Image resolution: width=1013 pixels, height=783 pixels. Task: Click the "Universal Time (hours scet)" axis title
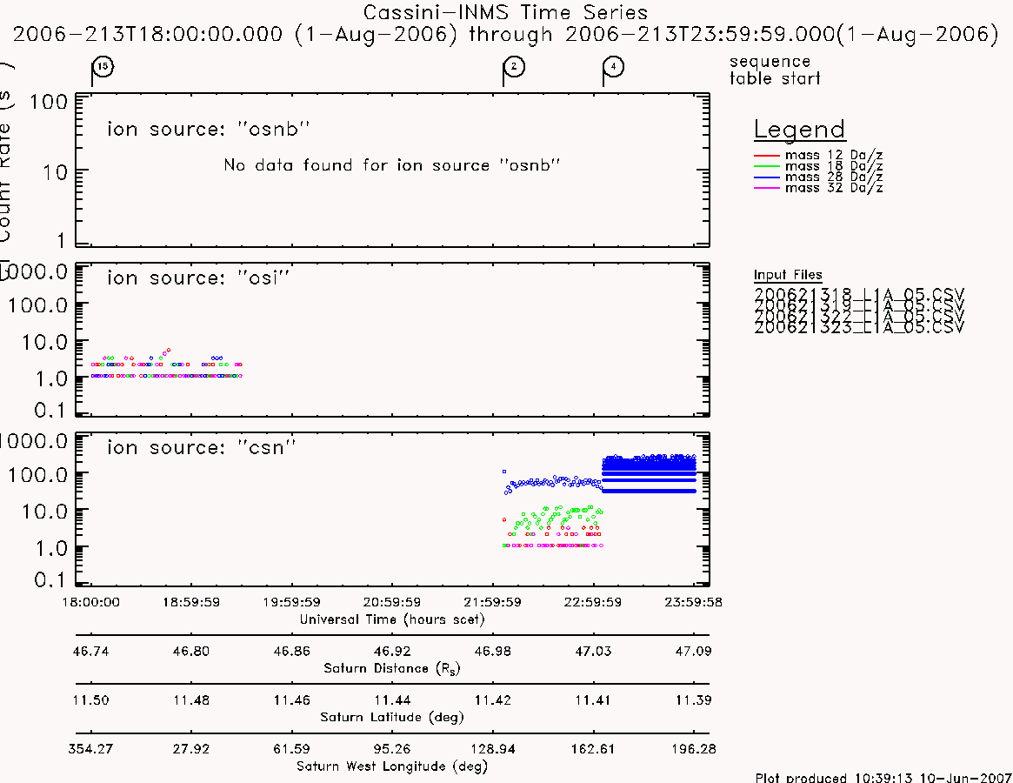pos(392,619)
